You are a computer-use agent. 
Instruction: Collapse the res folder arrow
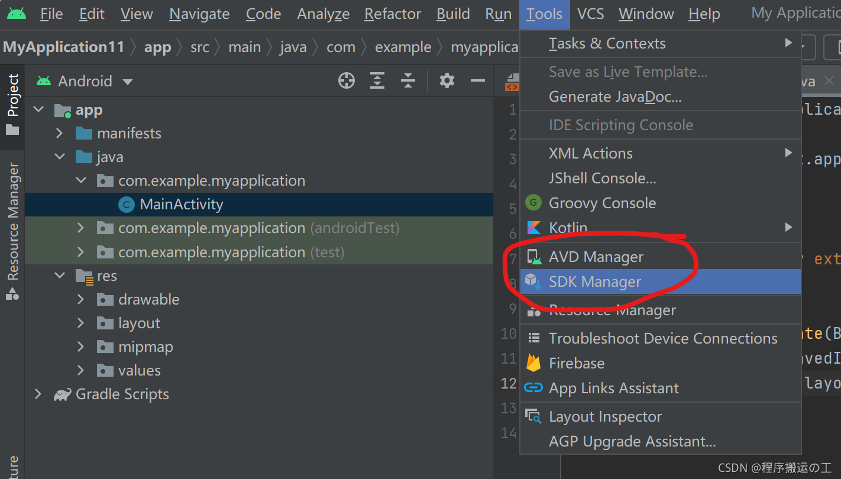point(60,276)
